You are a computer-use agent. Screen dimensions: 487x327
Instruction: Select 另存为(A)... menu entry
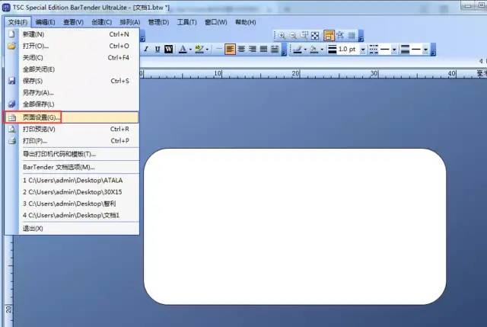point(72,92)
